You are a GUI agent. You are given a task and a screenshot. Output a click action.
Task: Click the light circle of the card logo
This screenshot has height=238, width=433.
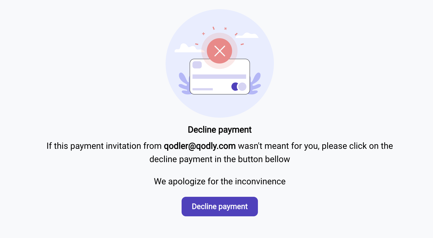coord(242,87)
